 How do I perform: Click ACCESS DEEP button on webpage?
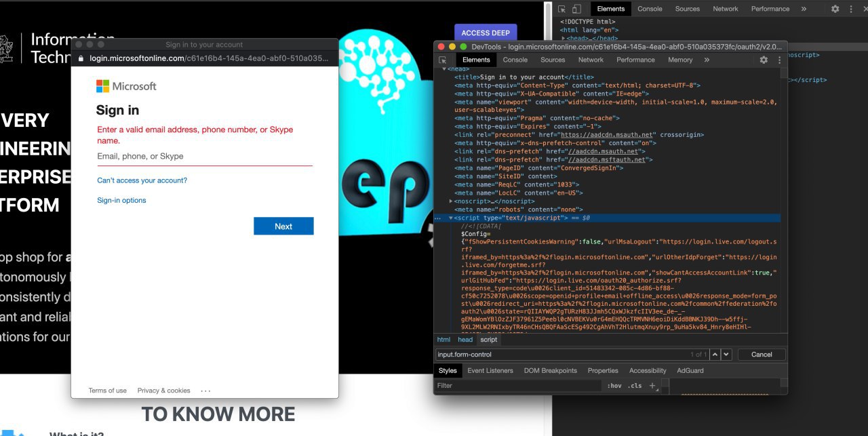[x=486, y=33]
